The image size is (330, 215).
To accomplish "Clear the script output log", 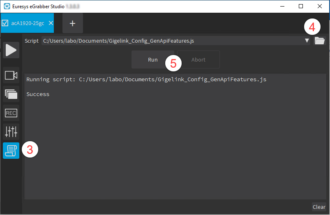I will [318, 207].
